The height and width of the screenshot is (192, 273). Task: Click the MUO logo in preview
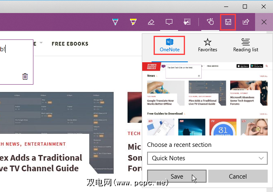pos(151,67)
